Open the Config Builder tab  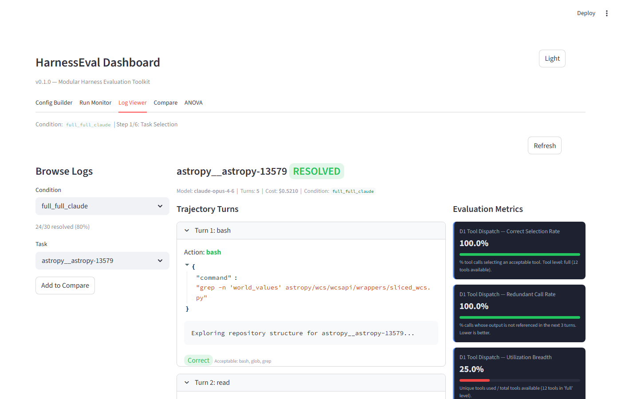[x=54, y=102]
